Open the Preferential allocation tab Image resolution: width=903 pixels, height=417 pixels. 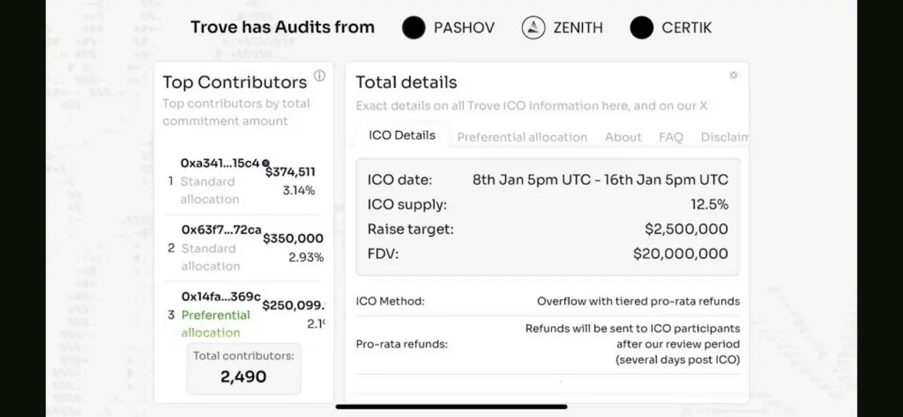click(x=522, y=137)
